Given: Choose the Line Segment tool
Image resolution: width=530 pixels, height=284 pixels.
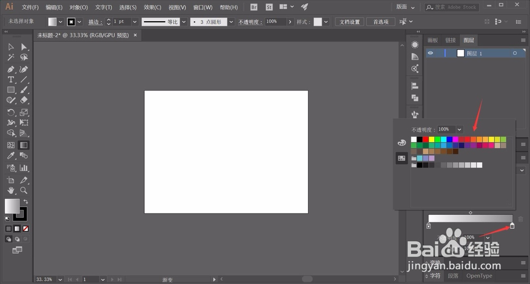Looking at the screenshot, I should click(x=24, y=79).
